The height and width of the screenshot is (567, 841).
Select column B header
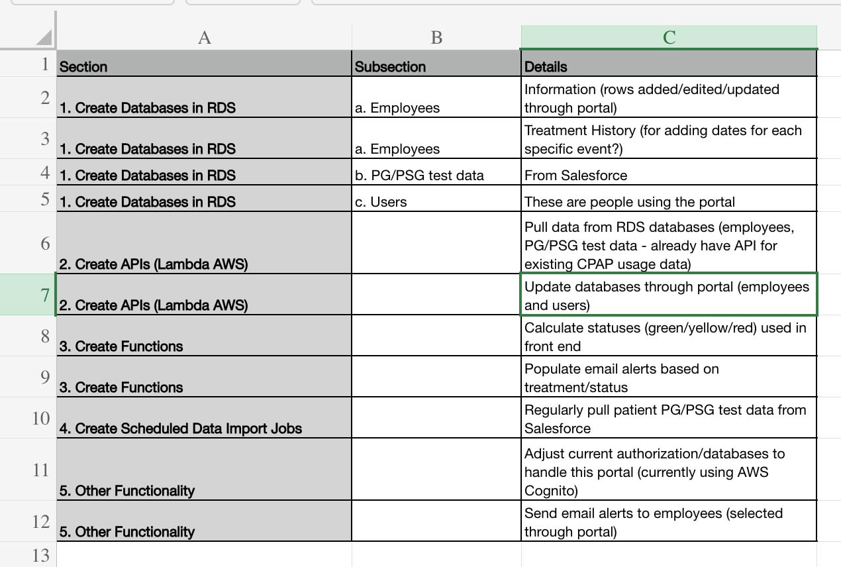pyautogui.click(x=436, y=38)
